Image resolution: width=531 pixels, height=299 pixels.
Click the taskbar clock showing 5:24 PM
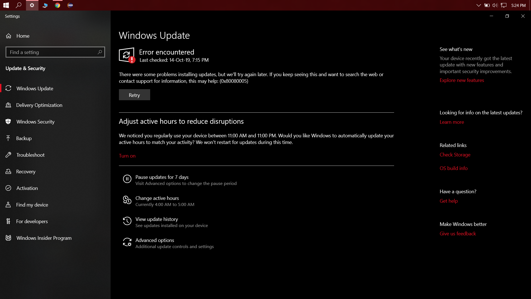(518, 5)
